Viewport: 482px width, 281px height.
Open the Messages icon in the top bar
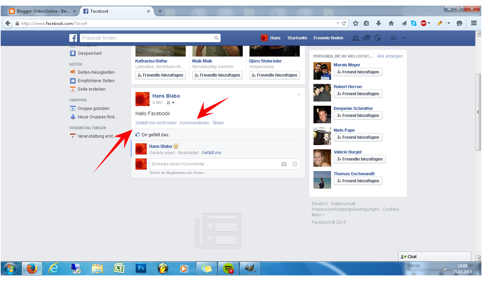[367, 38]
